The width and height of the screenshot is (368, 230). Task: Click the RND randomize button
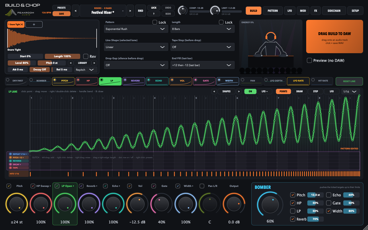coord(140,11)
